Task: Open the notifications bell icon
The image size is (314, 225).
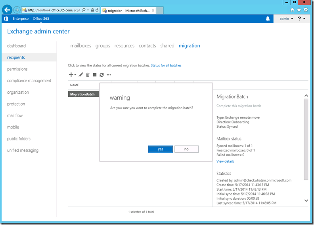Action: point(268,19)
